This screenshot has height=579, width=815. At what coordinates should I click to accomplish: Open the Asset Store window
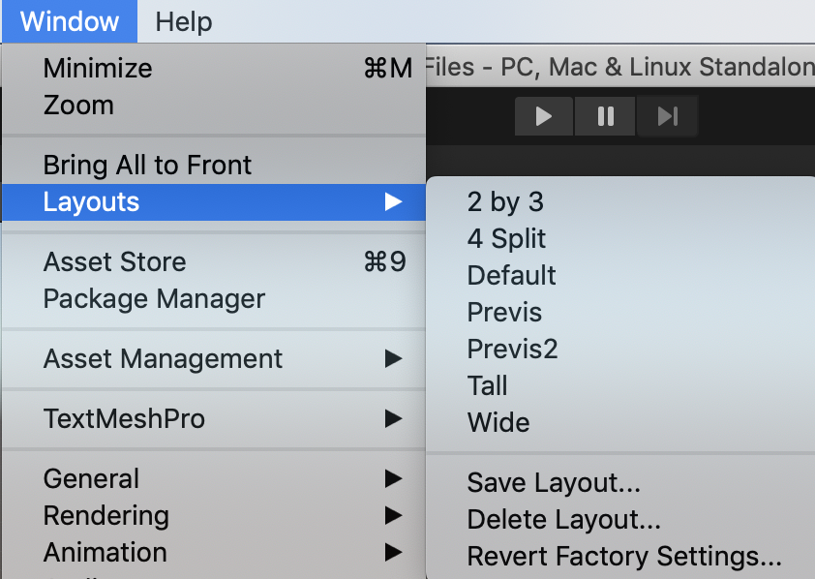coord(114,262)
